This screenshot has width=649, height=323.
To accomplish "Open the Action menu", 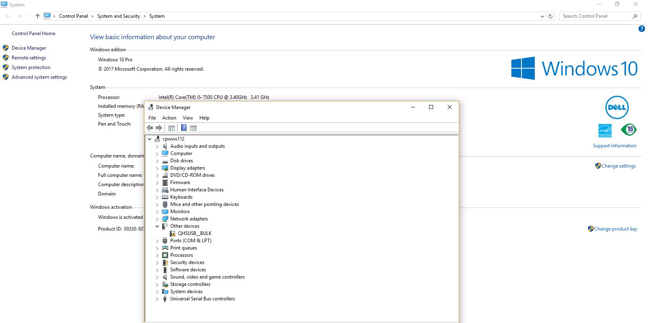I will coord(169,118).
